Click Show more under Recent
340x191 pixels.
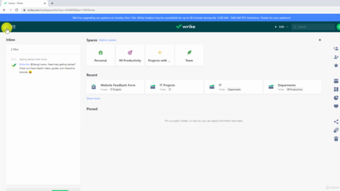pos(93,99)
